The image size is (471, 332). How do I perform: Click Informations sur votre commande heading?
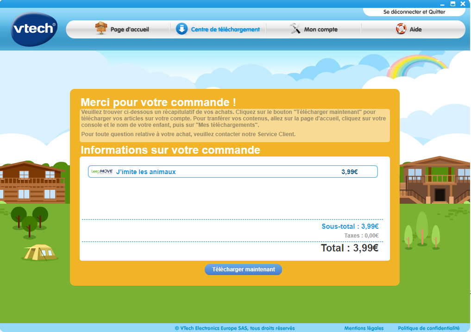point(170,150)
